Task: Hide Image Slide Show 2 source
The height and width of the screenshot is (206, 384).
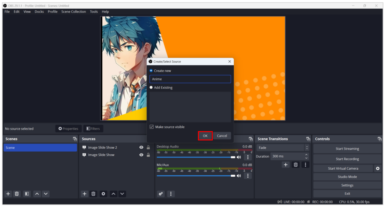Action: (141, 148)
